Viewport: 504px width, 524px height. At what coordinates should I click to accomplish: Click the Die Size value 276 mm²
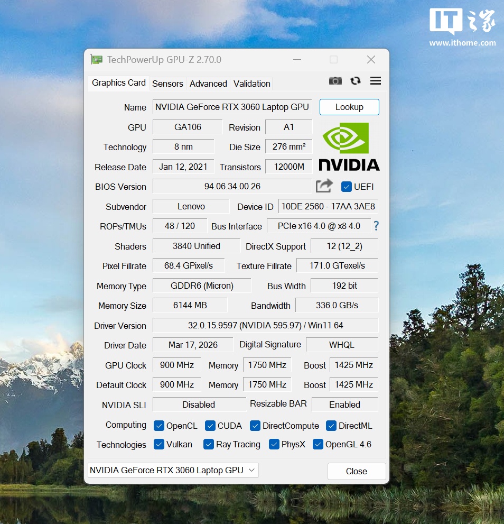coord(288,146)
